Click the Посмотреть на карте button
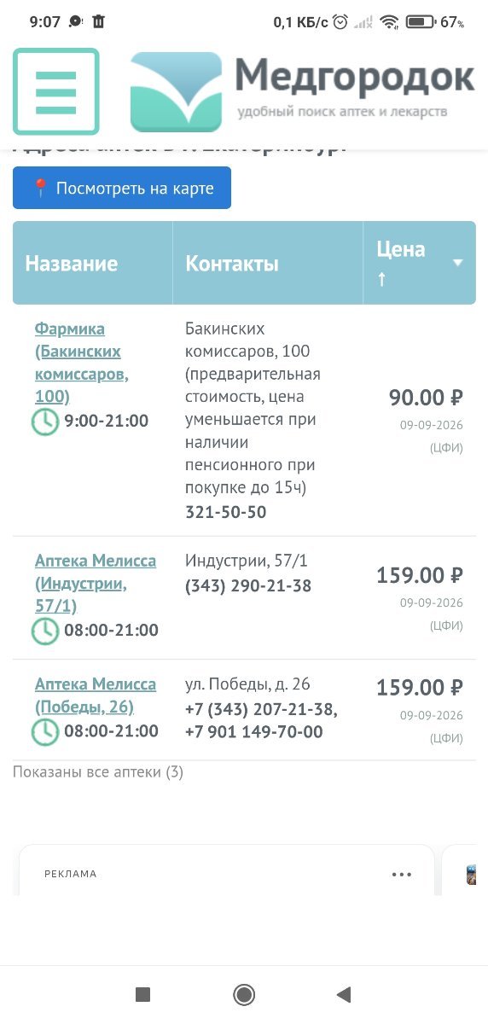Image resolution: width=488 pixels, height=1024 pixels. coord(122,189)
